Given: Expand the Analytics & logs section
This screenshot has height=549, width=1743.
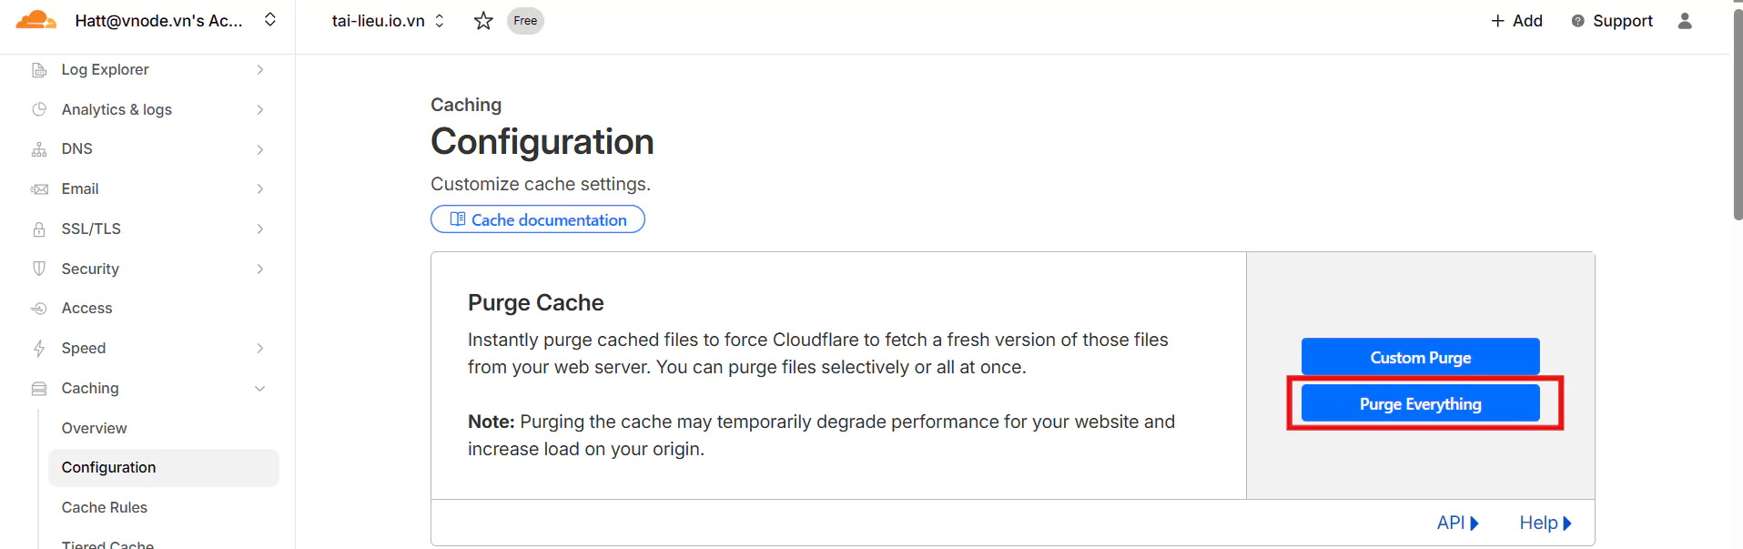Looking at the screenshot, I should [x=260, y=110].
